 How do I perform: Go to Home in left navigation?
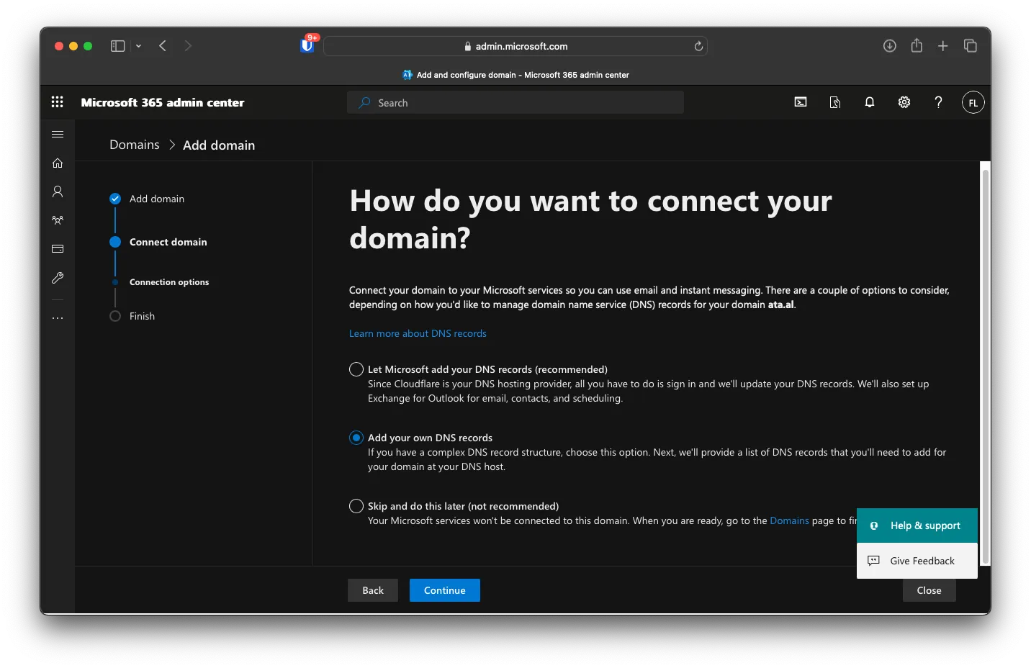58,163
